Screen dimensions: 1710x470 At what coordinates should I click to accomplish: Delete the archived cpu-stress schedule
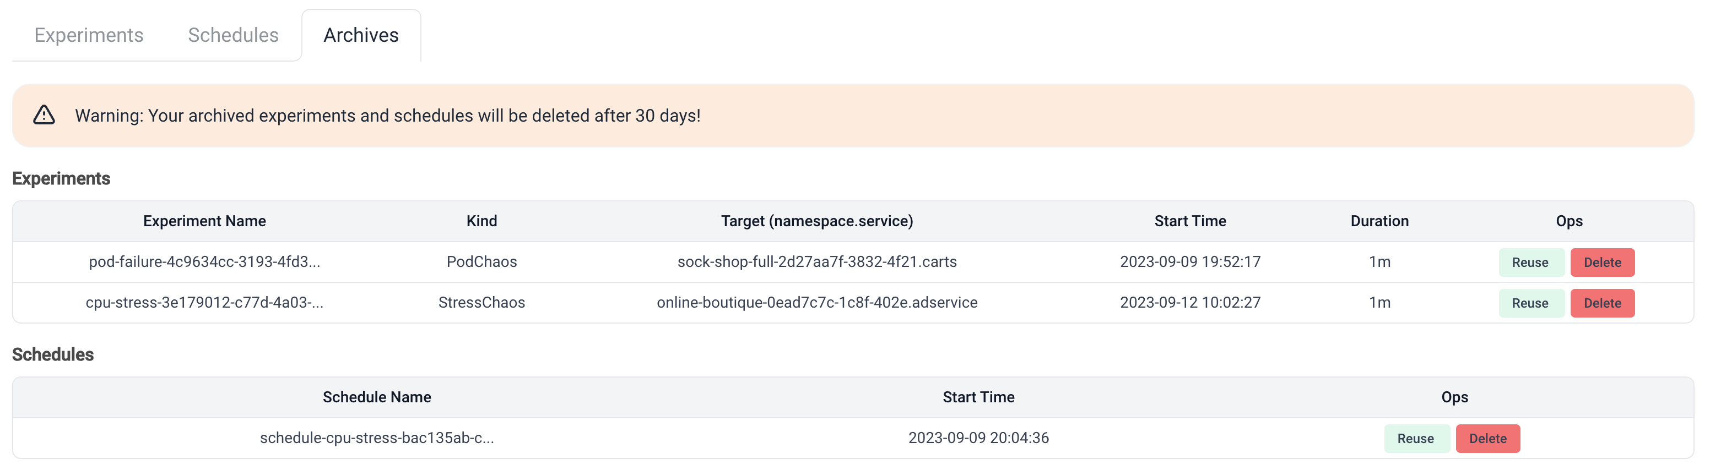point(1487,438)
